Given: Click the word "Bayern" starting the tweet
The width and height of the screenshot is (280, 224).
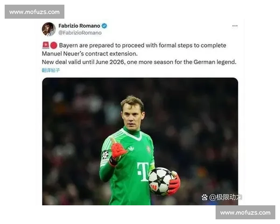Looking at the screenshot, I should pos(69,45).
